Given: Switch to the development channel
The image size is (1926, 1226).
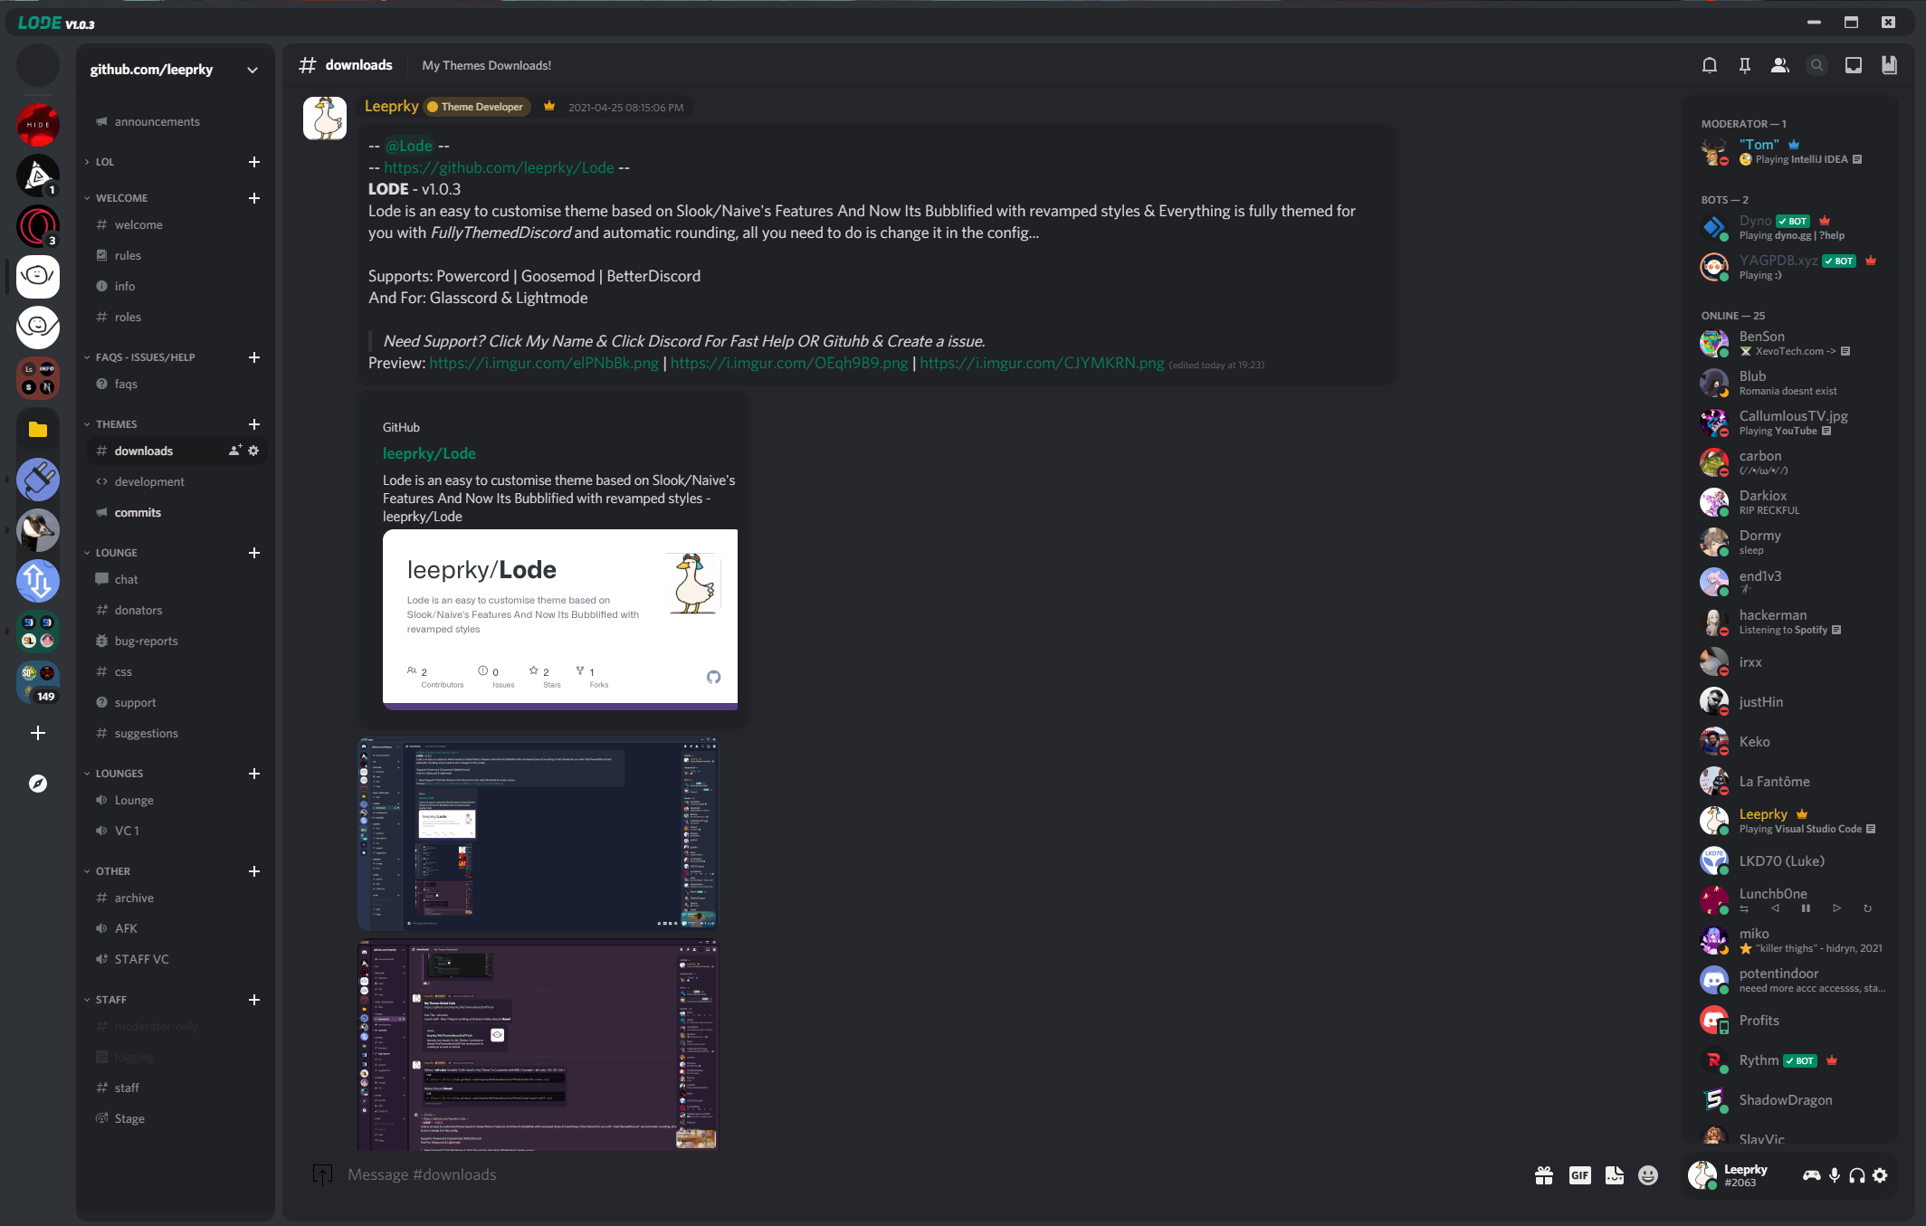Looking at the screenshot, I should pos(149,481).
